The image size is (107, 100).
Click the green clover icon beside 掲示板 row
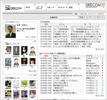pyautogui.click(x=102, y=61)
